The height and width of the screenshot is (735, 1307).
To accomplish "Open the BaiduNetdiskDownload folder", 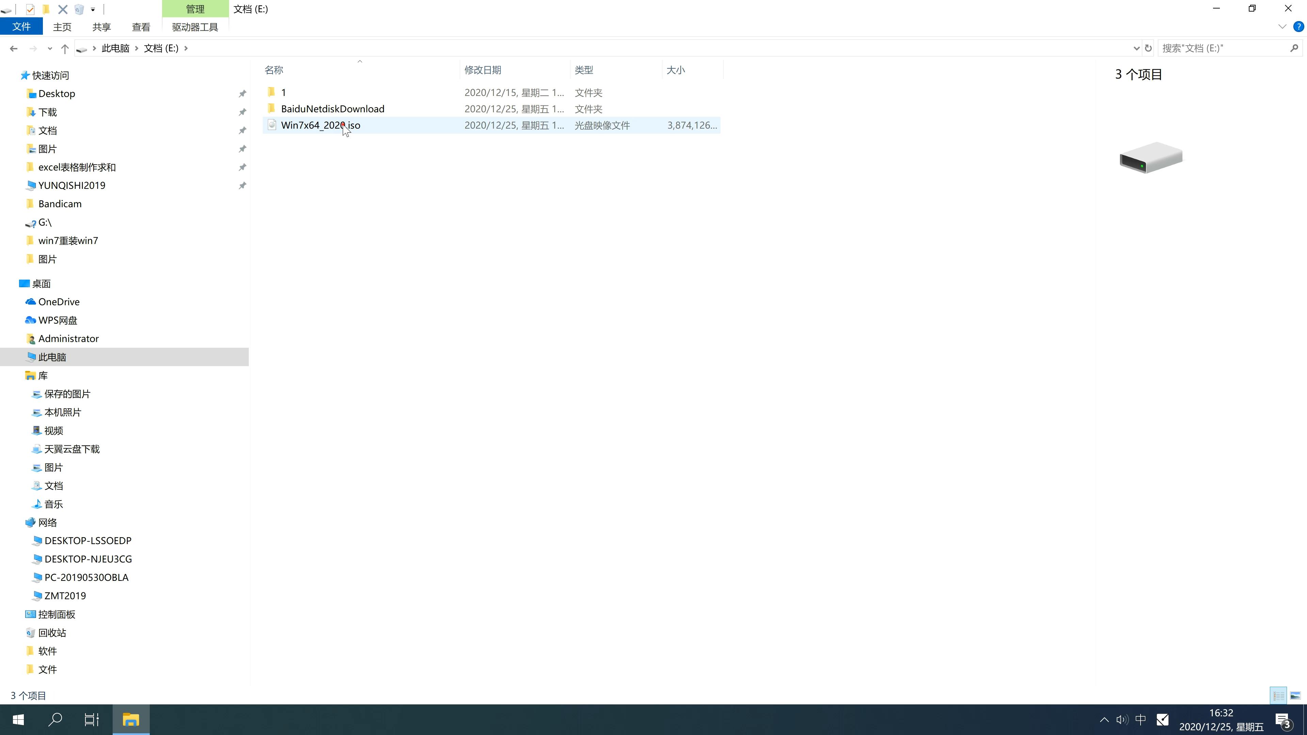I will (x=333, y=109).
